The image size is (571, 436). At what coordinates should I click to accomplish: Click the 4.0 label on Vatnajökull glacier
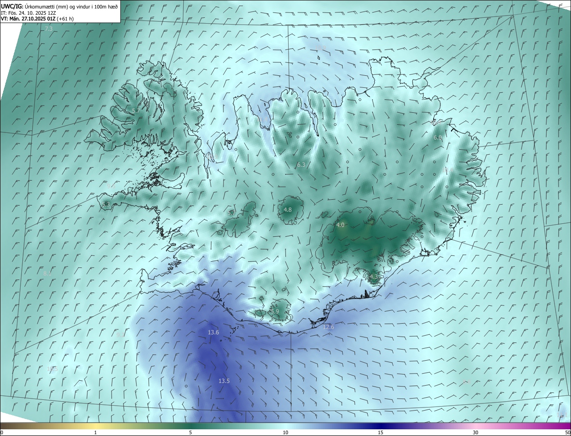340,225
